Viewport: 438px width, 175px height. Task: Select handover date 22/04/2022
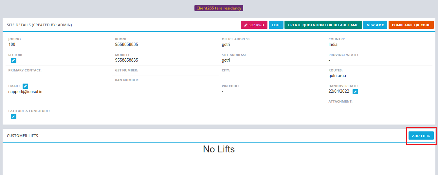pos(339,91)
